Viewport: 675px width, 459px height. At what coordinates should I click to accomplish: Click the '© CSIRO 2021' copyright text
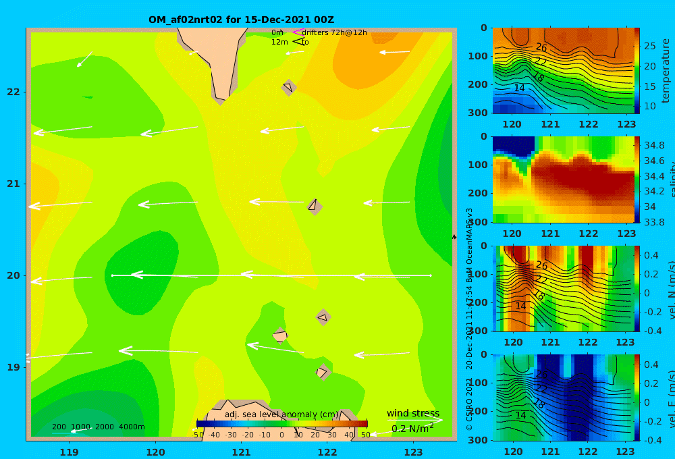(x=469, y=404)
